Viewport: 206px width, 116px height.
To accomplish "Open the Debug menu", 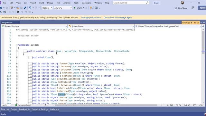I will tap(50, 3).
